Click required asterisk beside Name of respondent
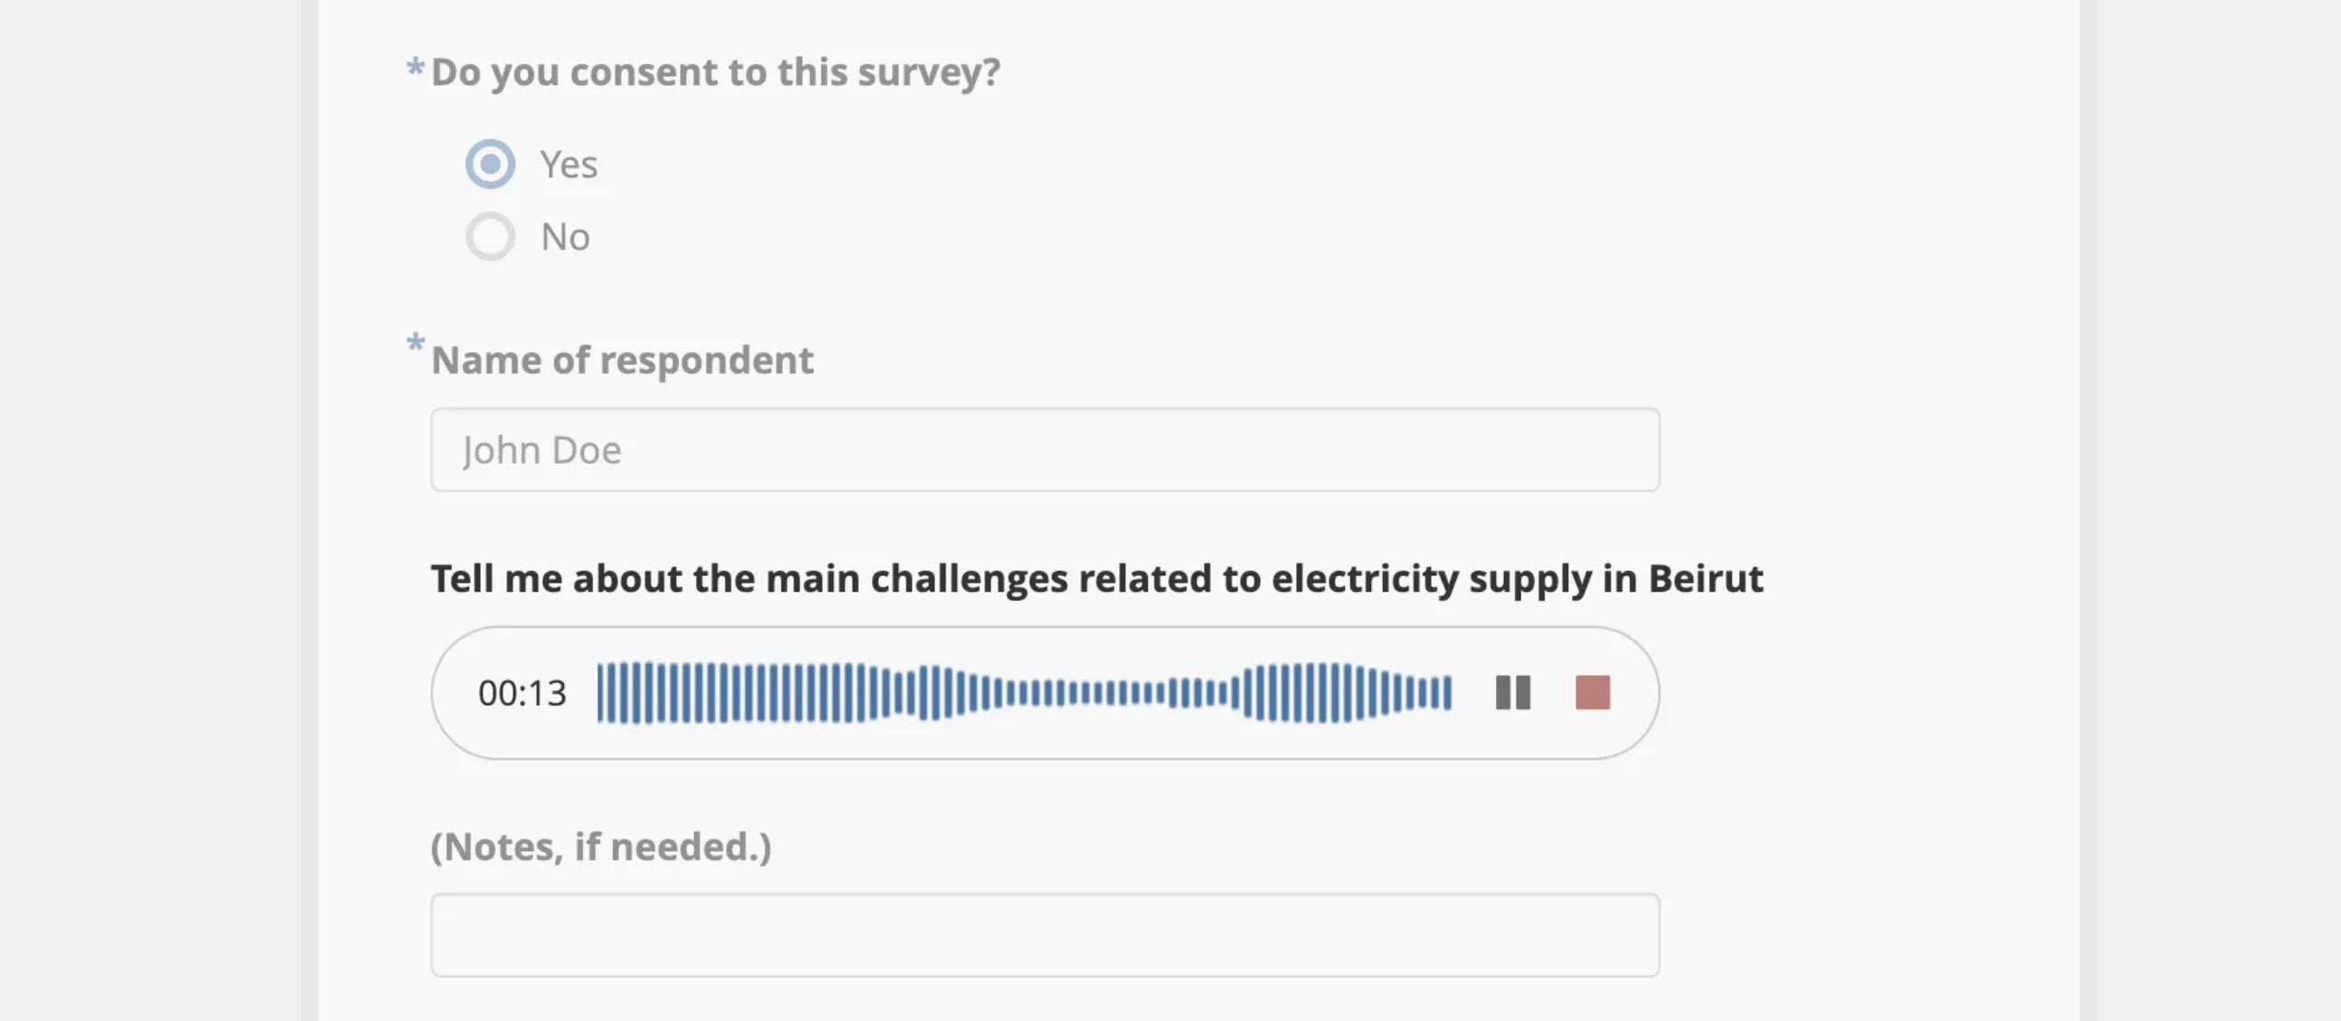Viewport: 2341px width, 1021px height. click(x=415, y=343)
